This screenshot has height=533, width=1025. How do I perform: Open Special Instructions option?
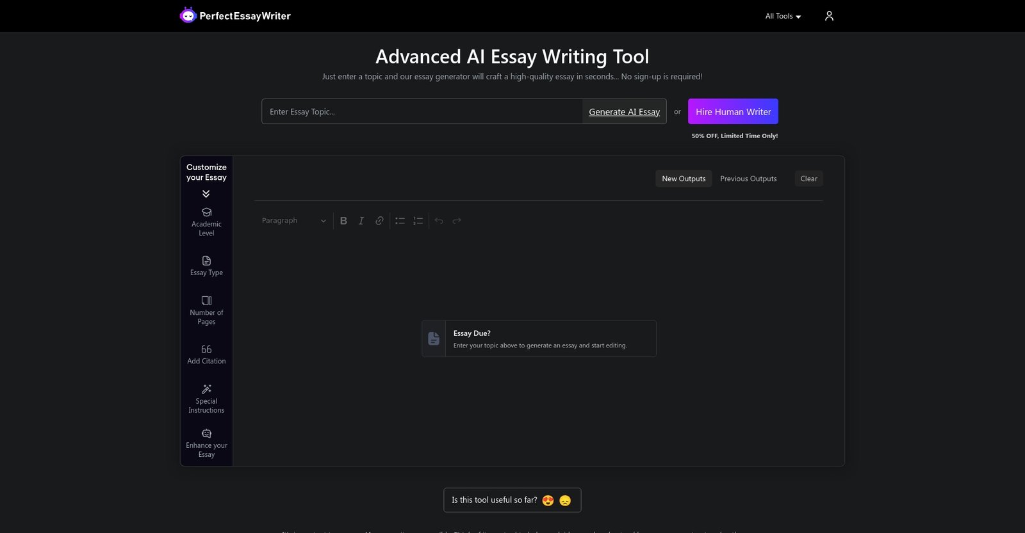(x=206, y=399)
